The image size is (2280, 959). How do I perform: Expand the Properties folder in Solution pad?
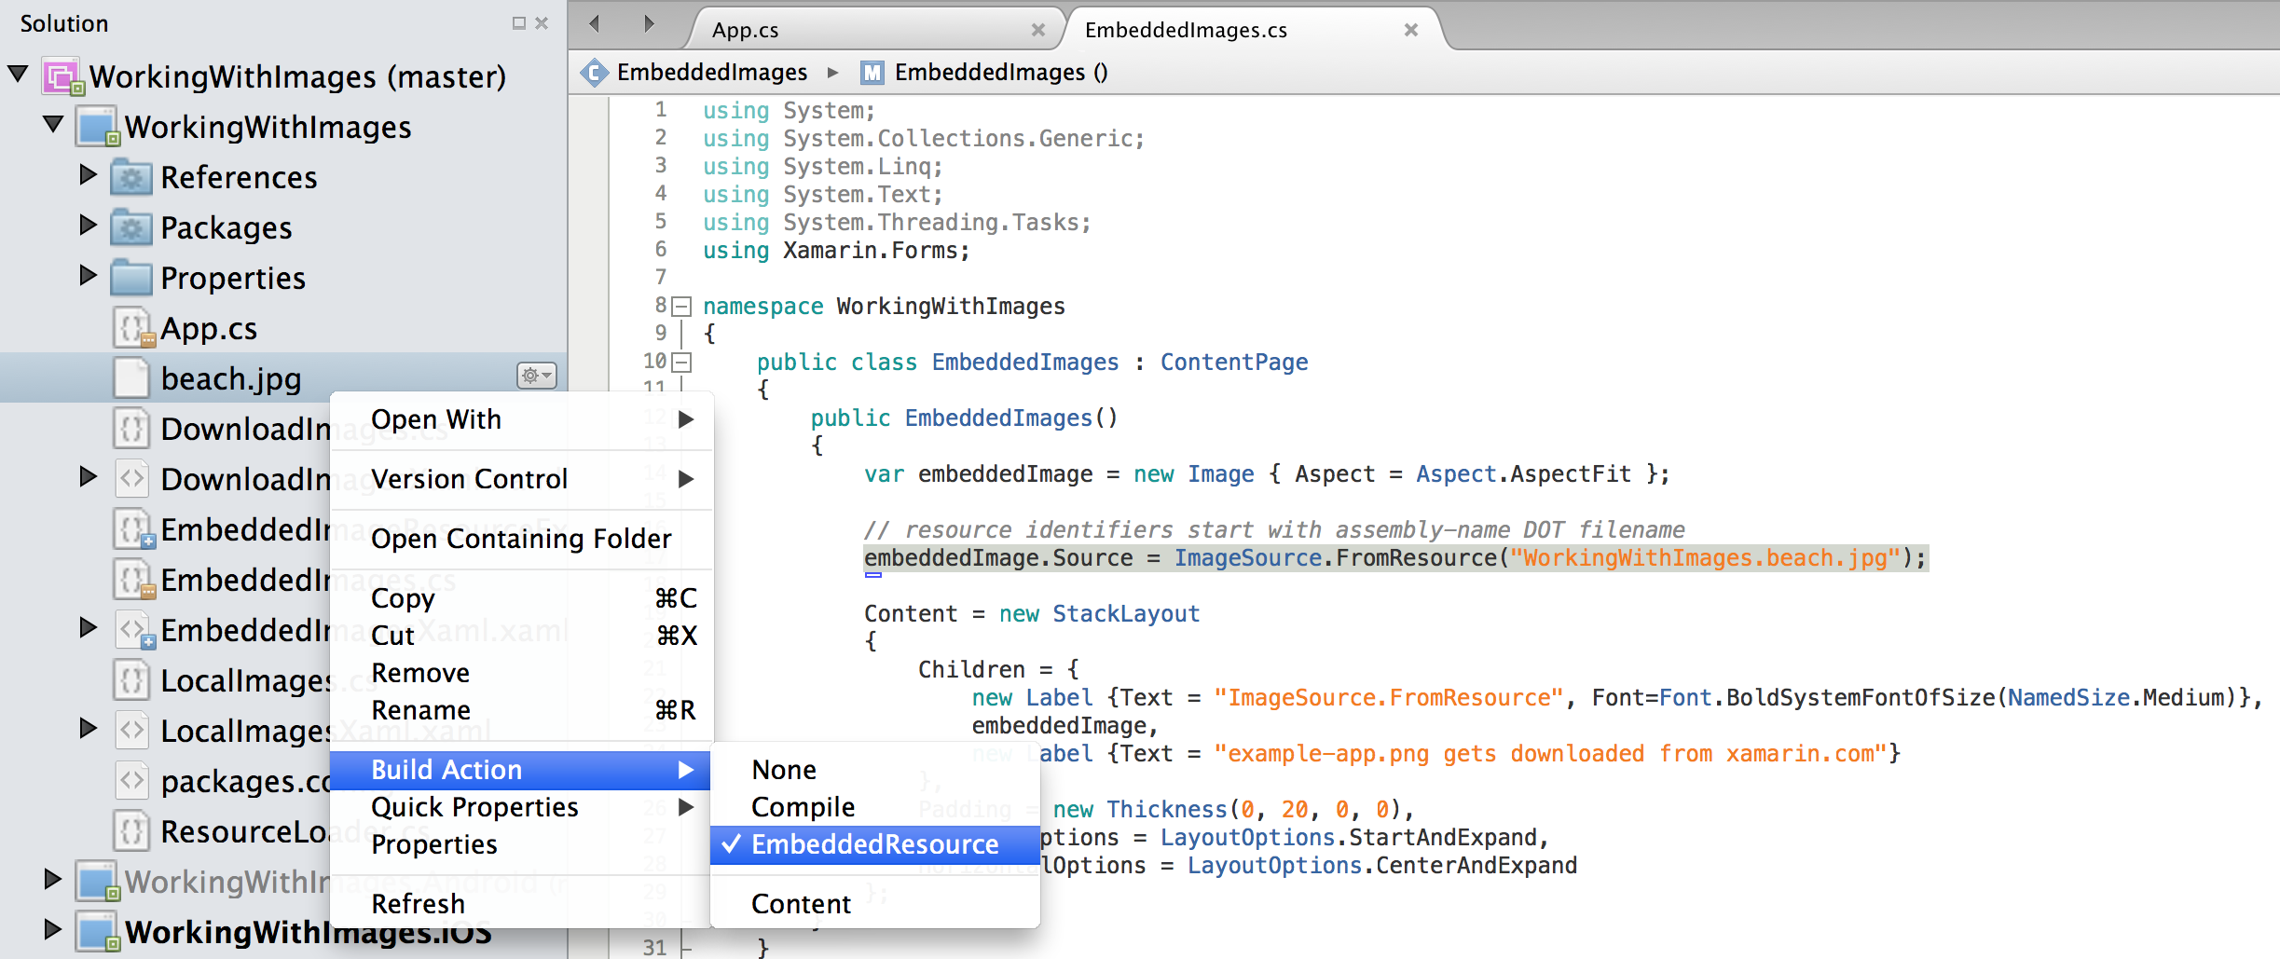(87, 276)
